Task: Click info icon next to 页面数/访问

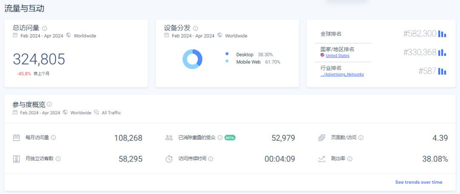Action: (361, 138)
